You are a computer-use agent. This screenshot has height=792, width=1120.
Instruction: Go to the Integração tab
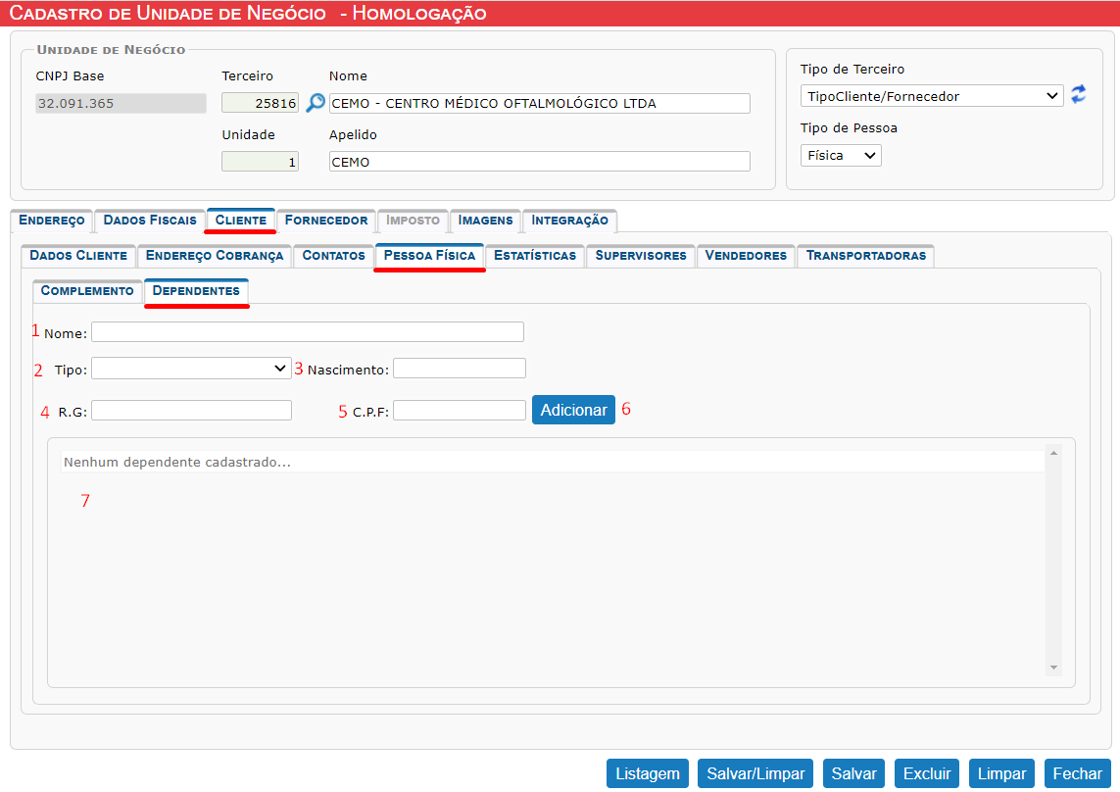pos(570,221)
